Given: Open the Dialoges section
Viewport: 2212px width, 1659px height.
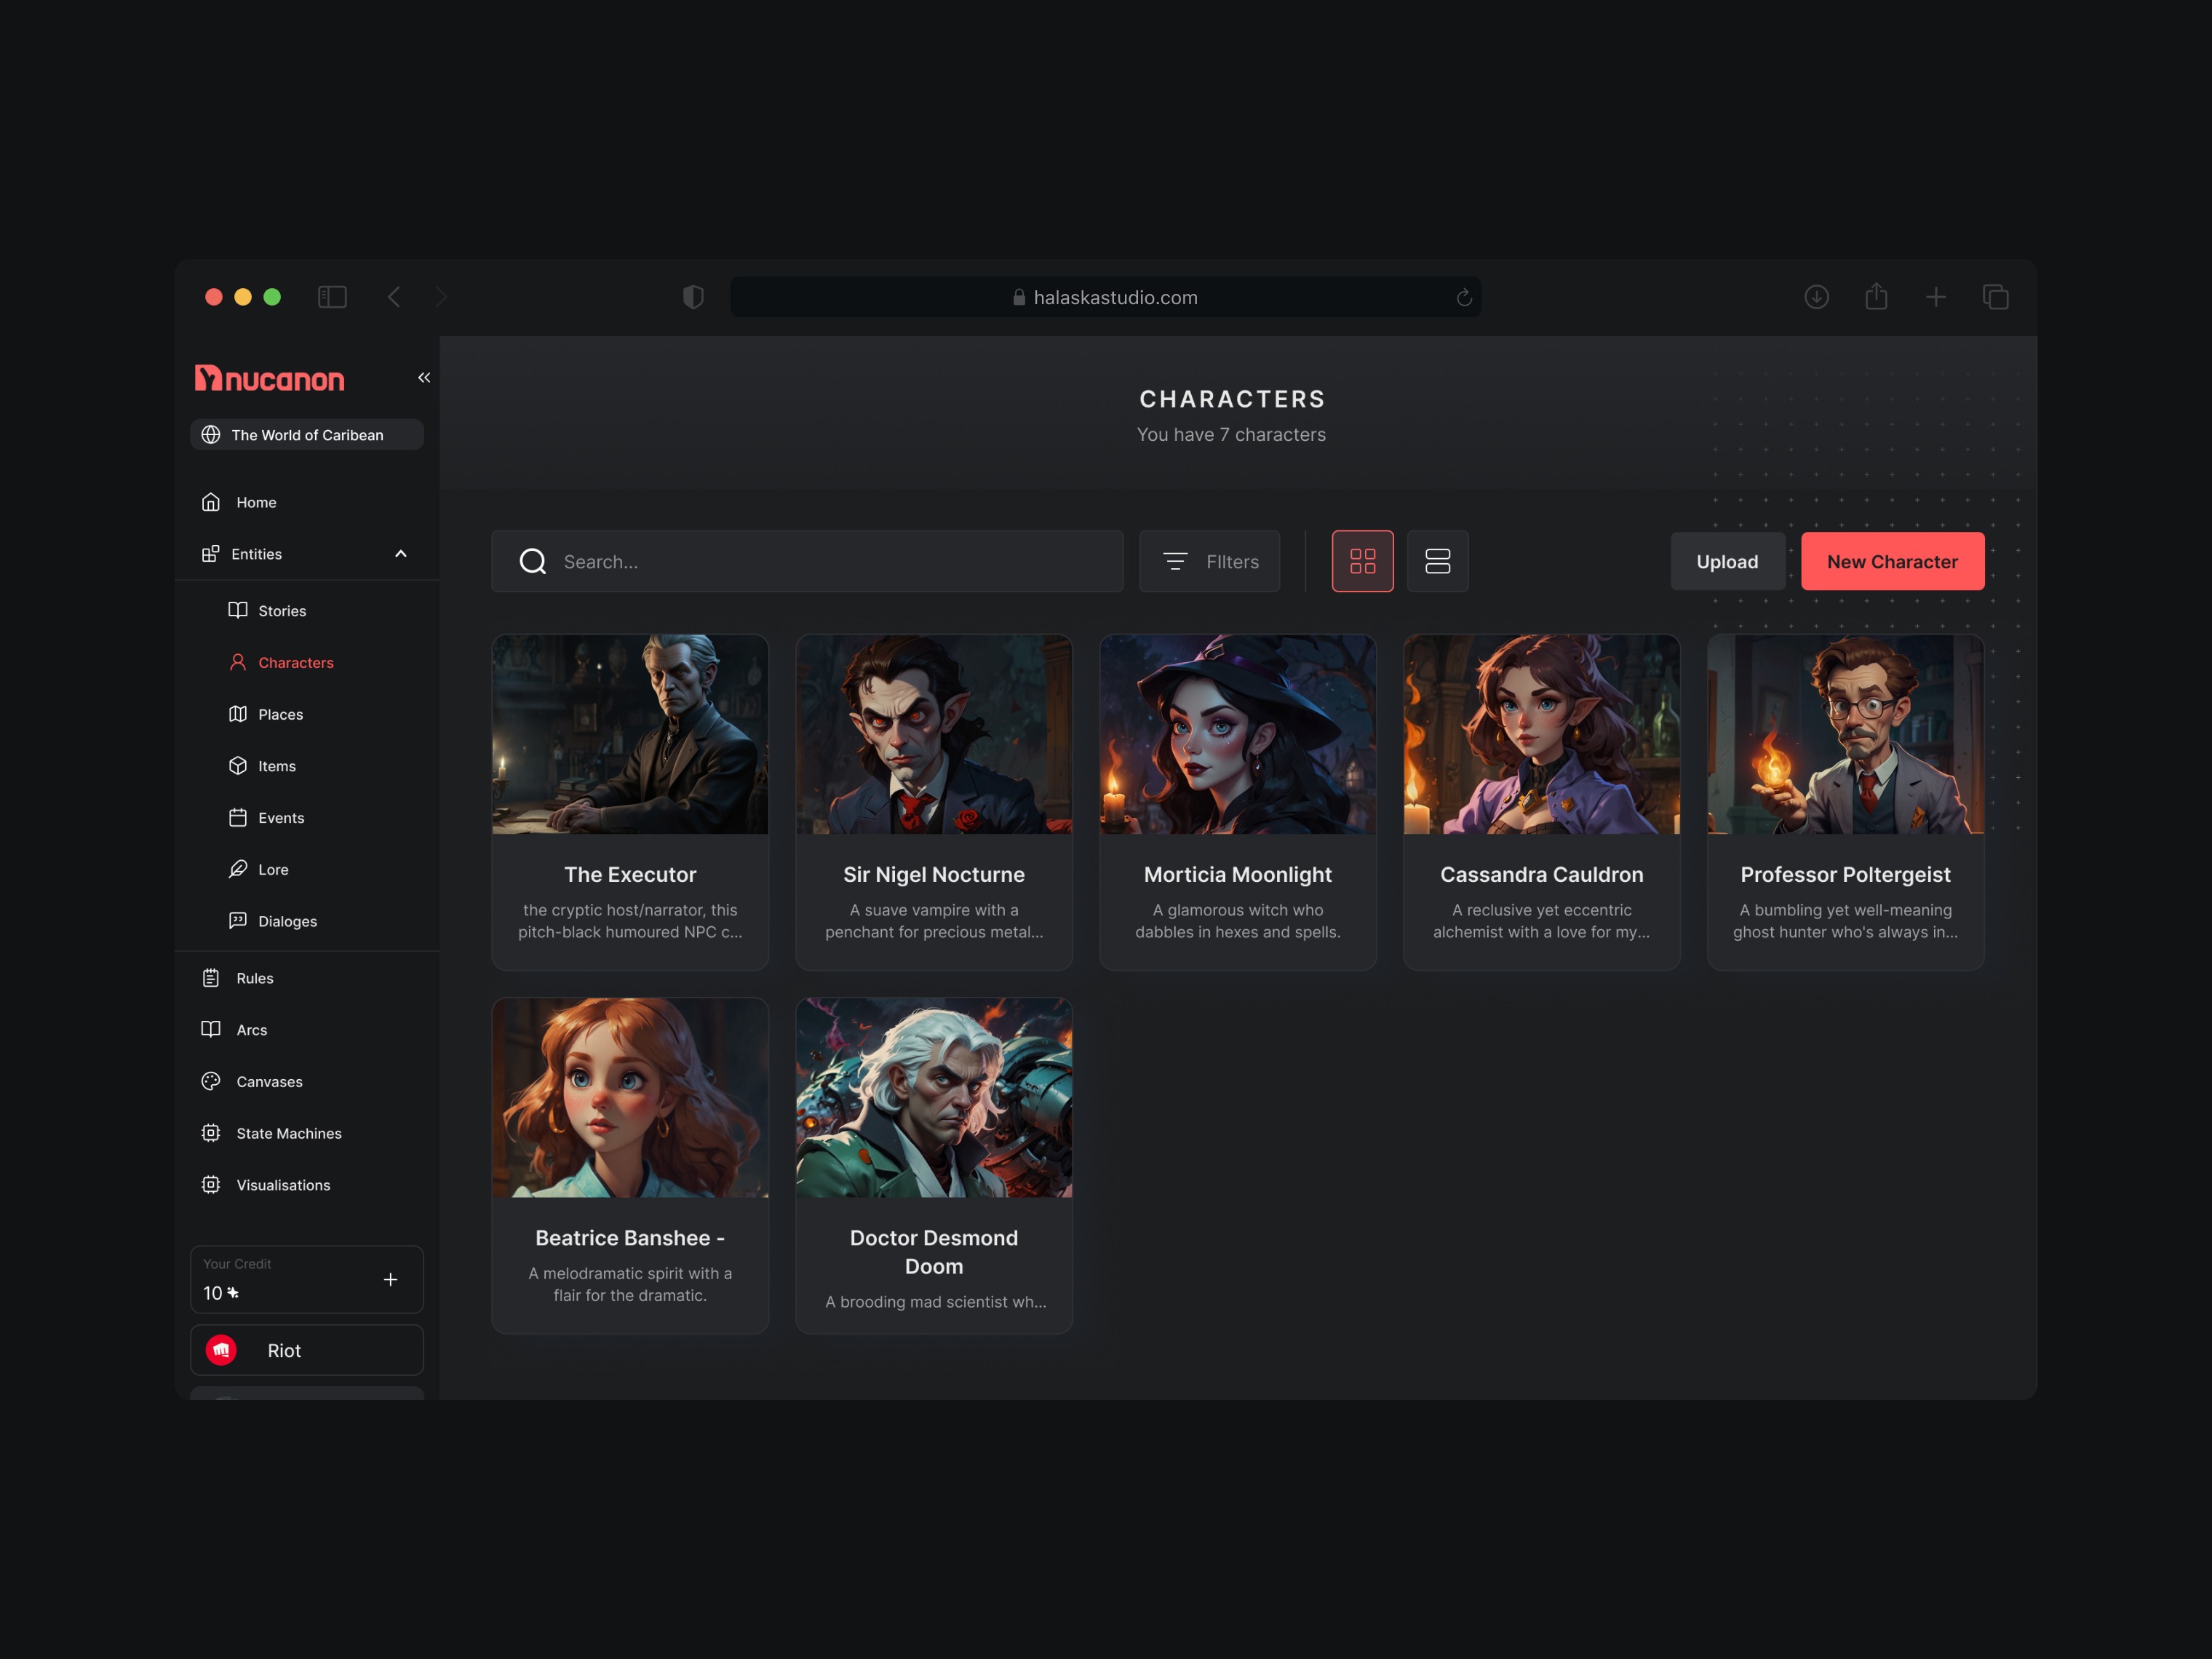Looking at the screenshot, I should click(287, 921).
